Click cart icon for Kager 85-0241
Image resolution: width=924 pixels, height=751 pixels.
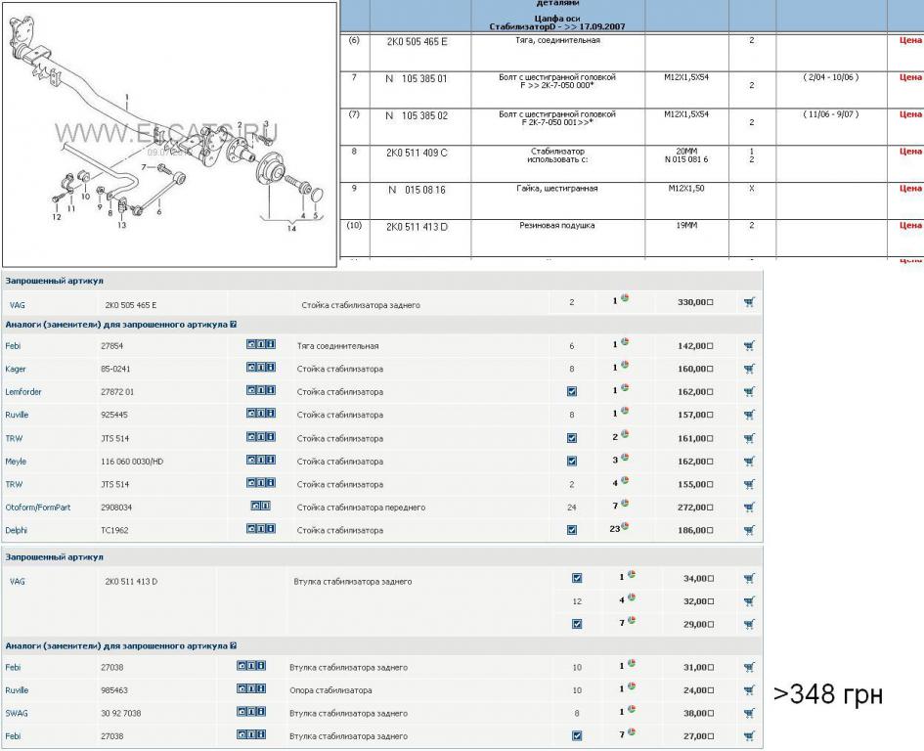point(749,369)
